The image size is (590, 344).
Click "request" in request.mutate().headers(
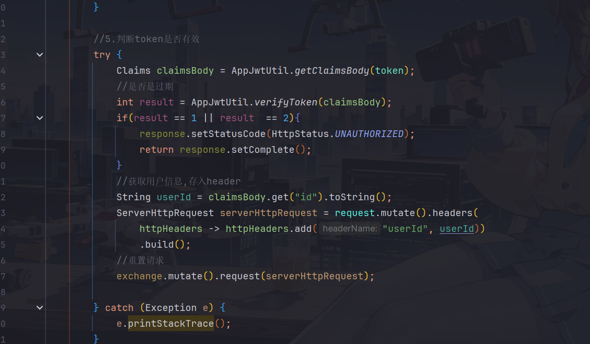[355, 213]
